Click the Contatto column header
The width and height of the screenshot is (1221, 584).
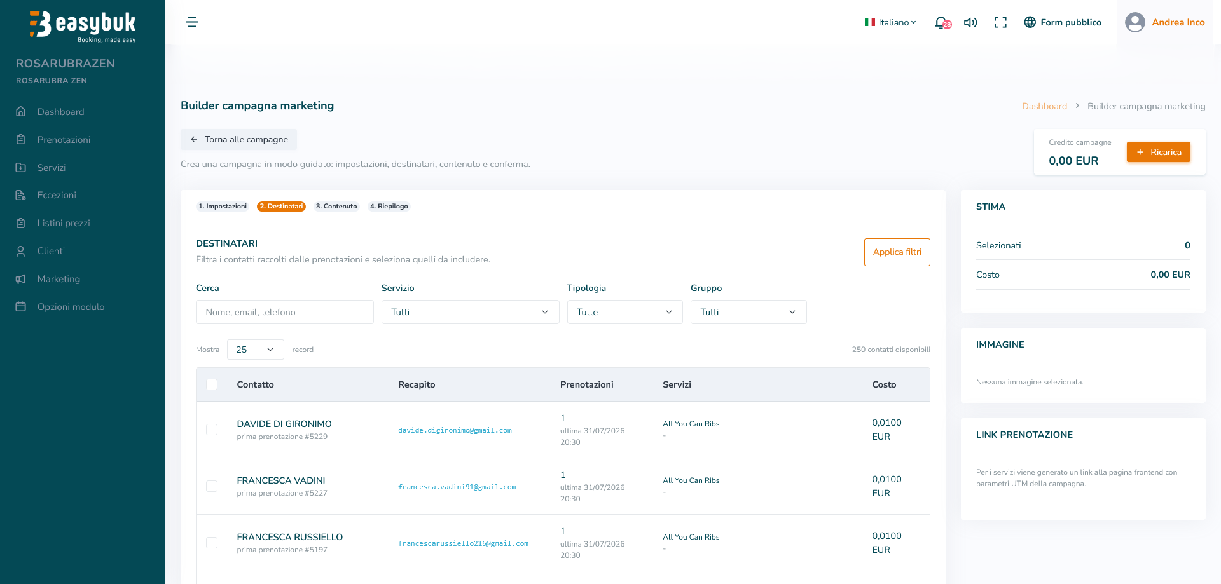click(x=255, y=384)
